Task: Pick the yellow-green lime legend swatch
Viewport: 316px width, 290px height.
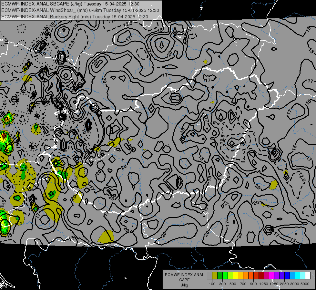Action: 230,275
